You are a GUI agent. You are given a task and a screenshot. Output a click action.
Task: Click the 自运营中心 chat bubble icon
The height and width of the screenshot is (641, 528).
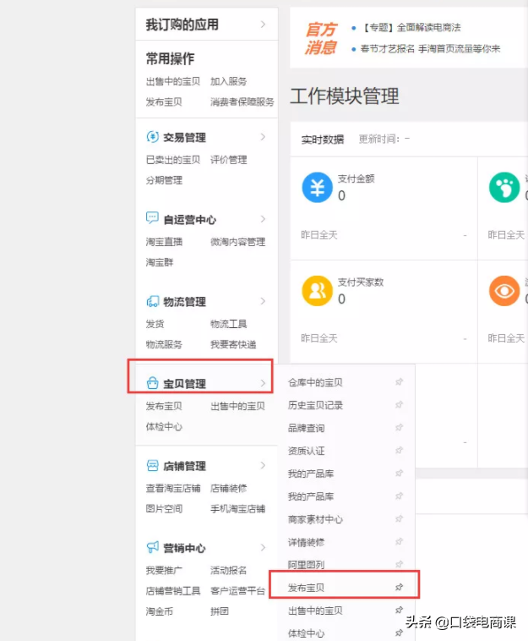point(152,218)
